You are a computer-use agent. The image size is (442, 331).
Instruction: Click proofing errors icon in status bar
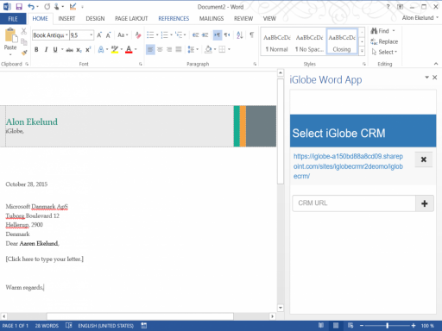[x=68, y=325]
